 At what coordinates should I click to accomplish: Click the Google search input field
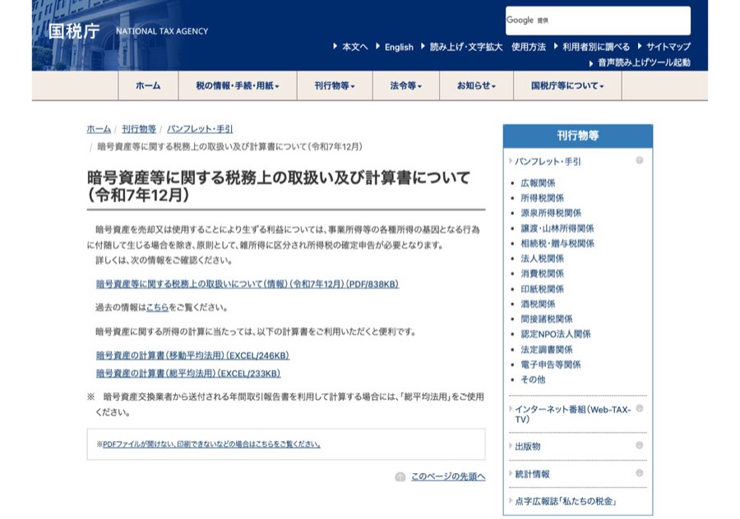point(598,21)
